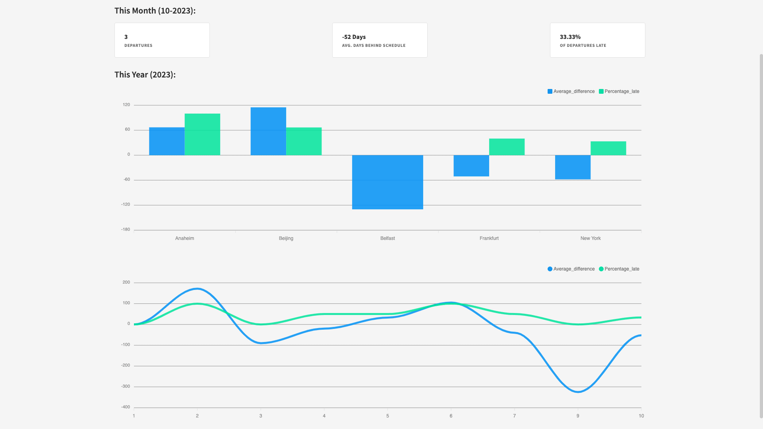Screen dimensions: 763x429
Task: Select Frankfurt green Percentage_late bar
Action: pos(507,147)
